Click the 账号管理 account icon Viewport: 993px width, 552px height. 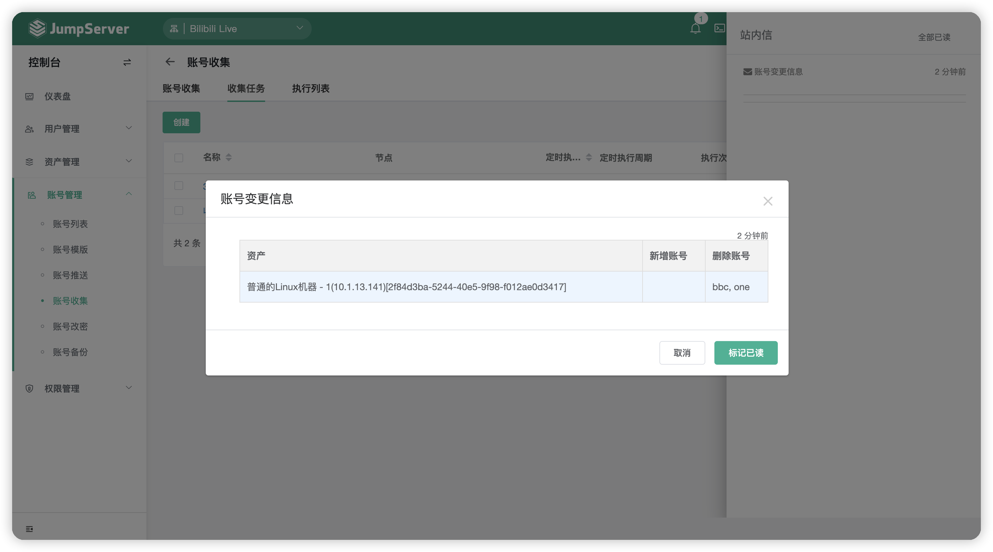coord(32,195)
